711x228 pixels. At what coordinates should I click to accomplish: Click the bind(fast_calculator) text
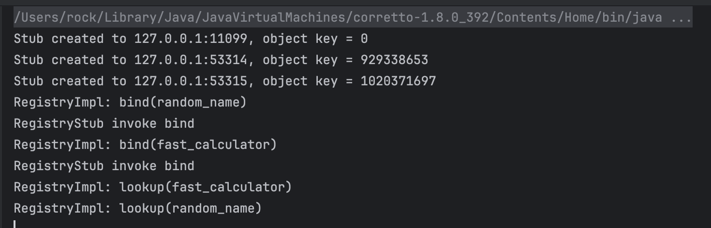point(198,145)
